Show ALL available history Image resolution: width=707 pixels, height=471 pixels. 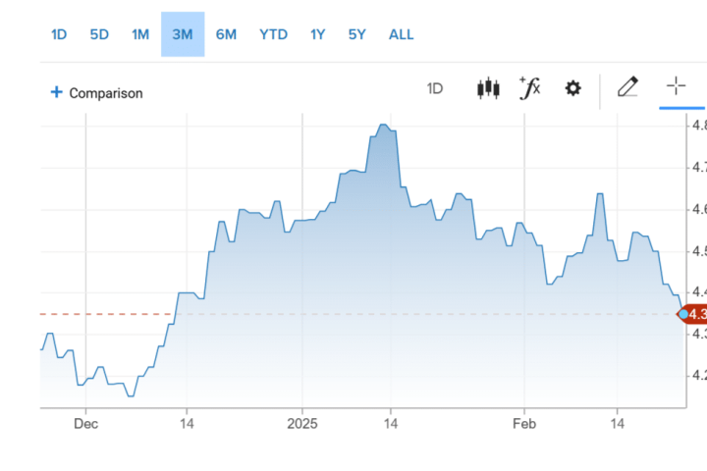pyautogui.click(x=402, y=34)
